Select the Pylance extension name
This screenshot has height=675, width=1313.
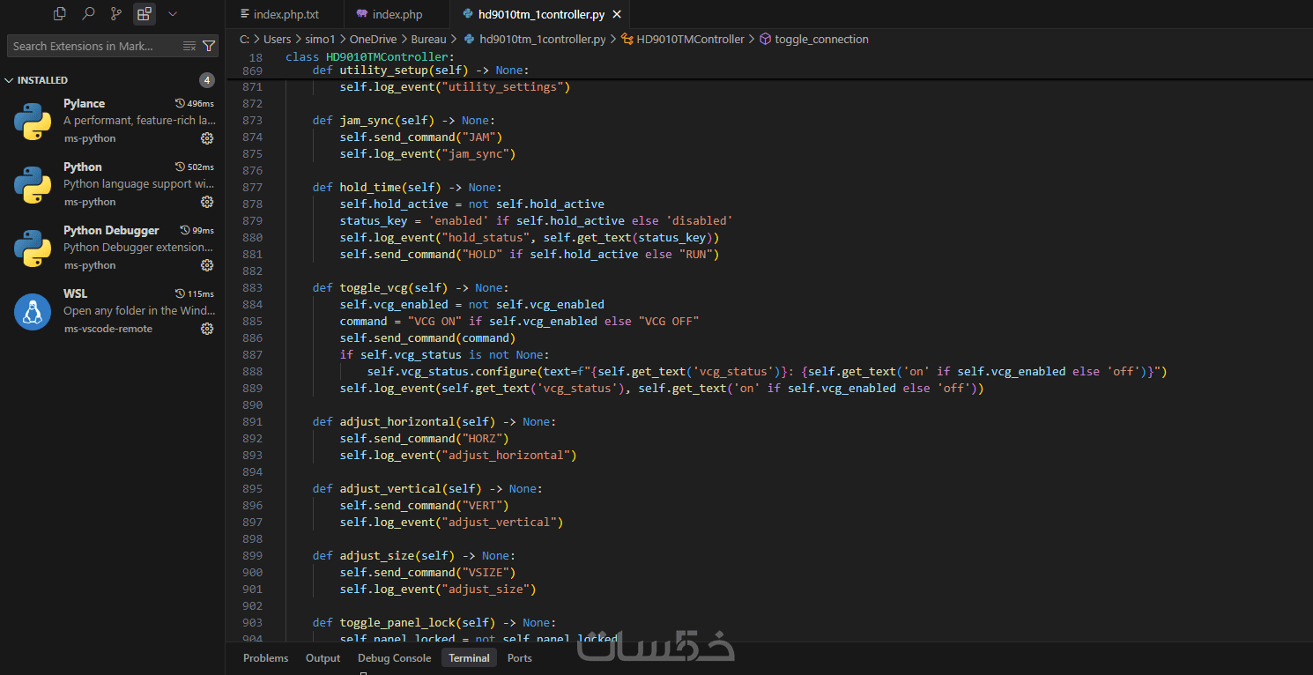click(x=84, y=104)
